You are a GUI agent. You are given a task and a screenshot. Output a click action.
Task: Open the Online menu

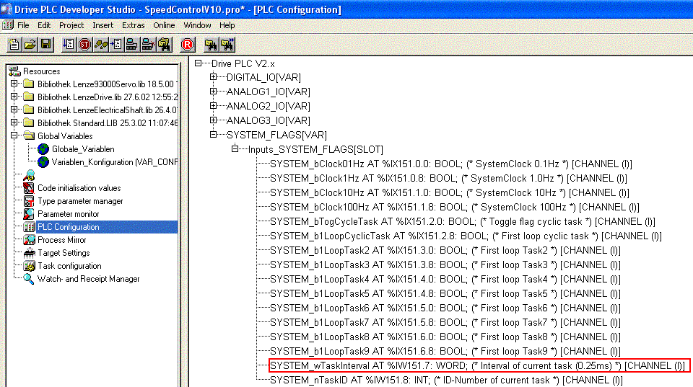pyautogui.click(x=164, y=25)
